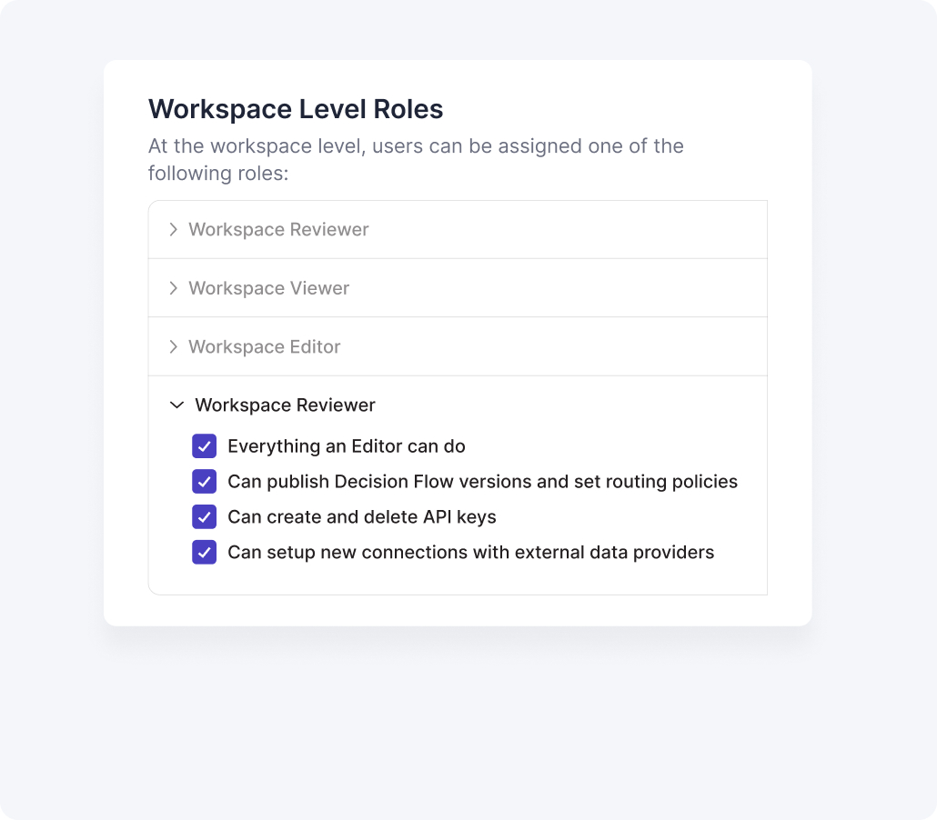The image size is (937, 820).
Task: Expand the Workspace Viewer chevron
Action: [x=173, y=288]
